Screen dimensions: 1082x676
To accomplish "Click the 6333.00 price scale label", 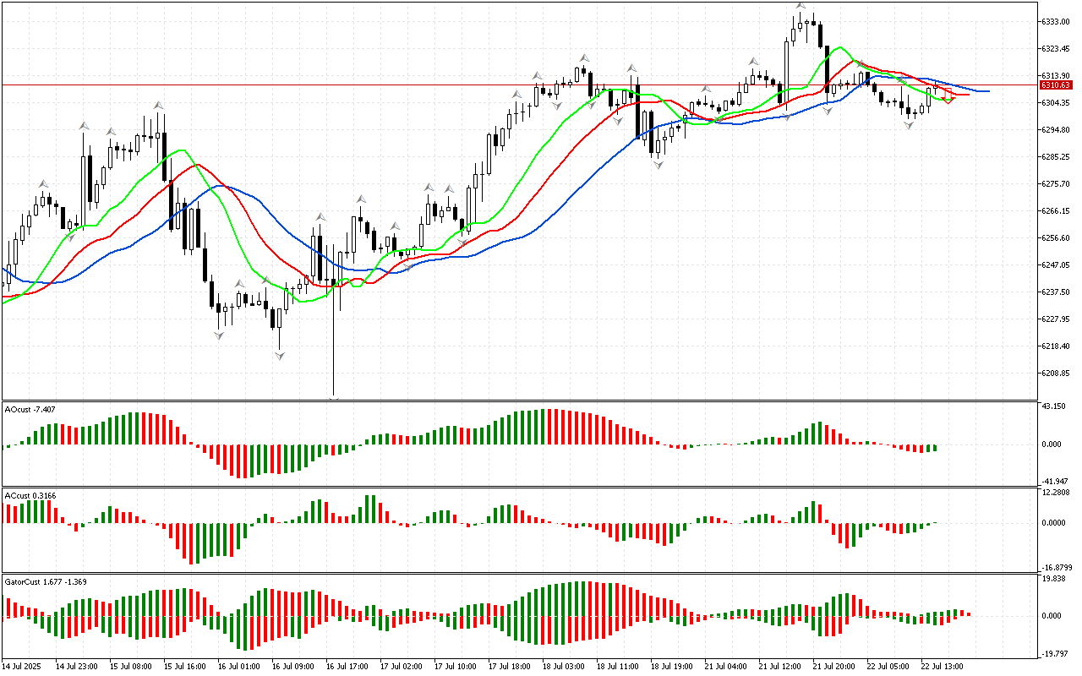I will [x=1057, y=21].
